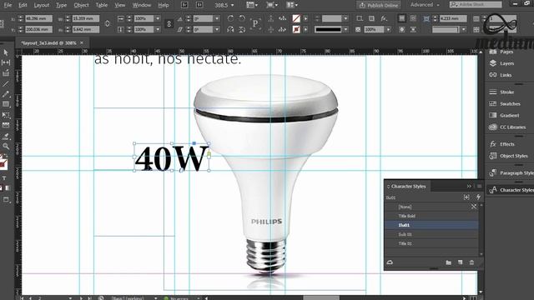The width and height of the screenshot is (534, 300).
Task: Toggle constrain proportions for width and height
Action: click(x=108, y=24)
